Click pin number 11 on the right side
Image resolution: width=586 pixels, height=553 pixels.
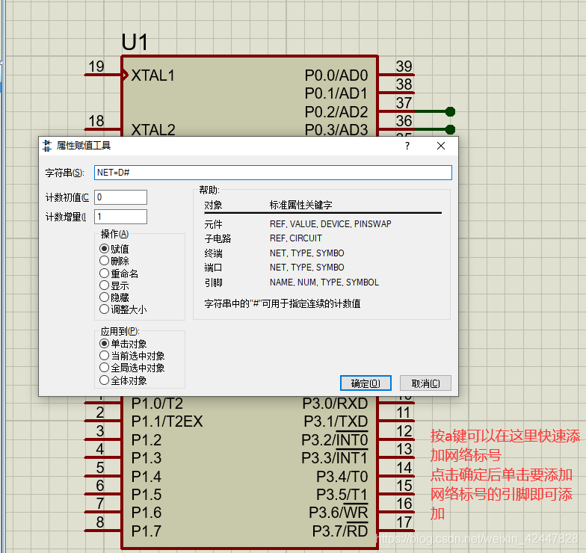point(404,413)
